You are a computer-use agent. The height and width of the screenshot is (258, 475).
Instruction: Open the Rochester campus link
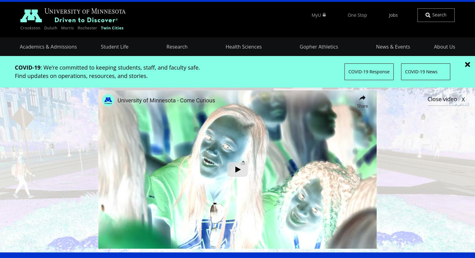(x=87, y=28)
